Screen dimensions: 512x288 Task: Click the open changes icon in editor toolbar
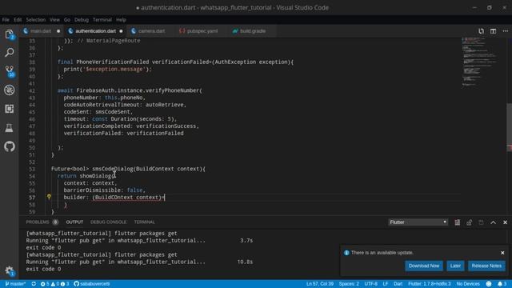[481, 31]
